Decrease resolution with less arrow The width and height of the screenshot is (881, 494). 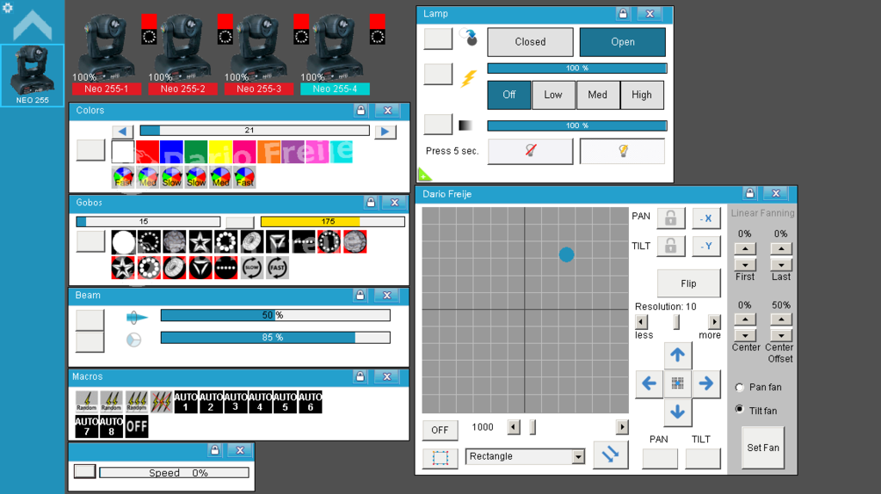pos(641,322)
